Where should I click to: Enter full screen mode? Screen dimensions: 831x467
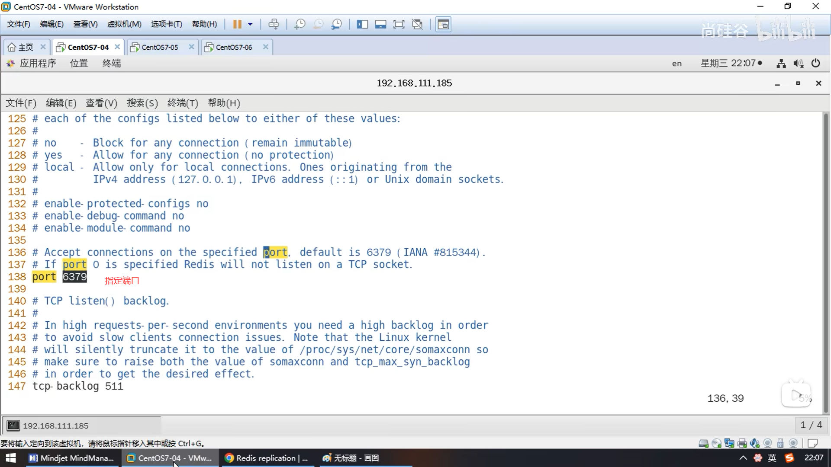[399, 24]
